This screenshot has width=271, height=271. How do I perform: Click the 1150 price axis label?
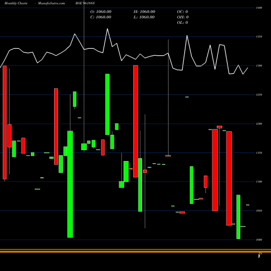coord(259,153)
